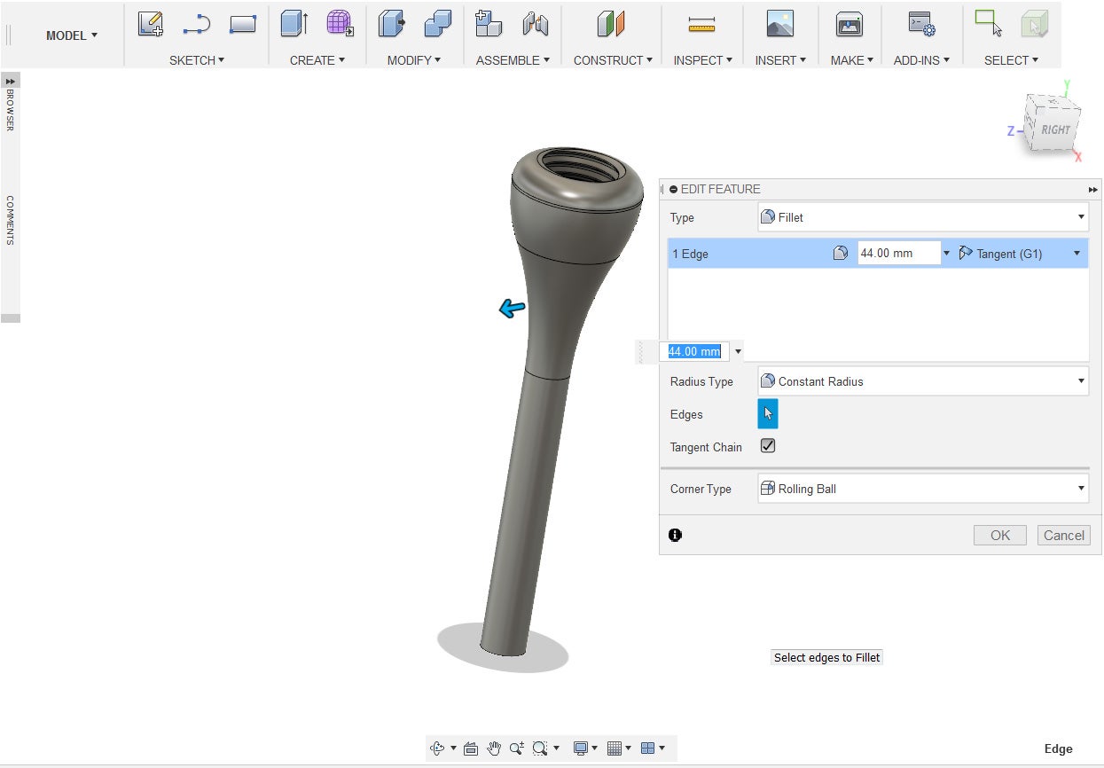Viewport: 1104px width, 768px height.
Task: Click the 3D Print icon
Action: point(849,25)
